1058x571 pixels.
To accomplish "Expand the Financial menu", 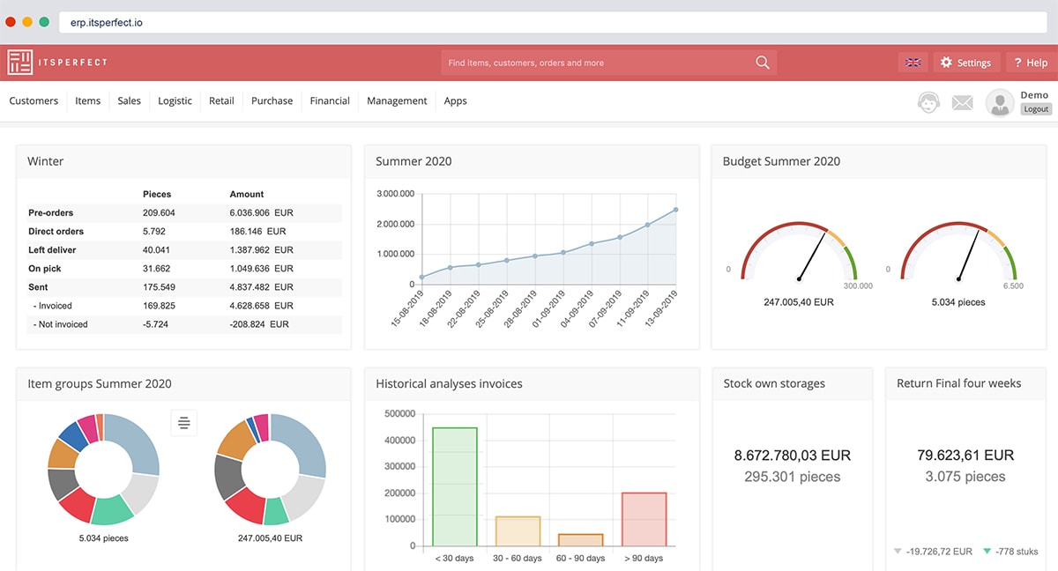I will 330,101.
